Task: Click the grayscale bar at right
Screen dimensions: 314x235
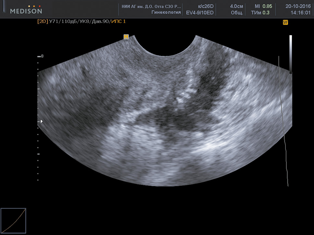Action: coord(291,54)
